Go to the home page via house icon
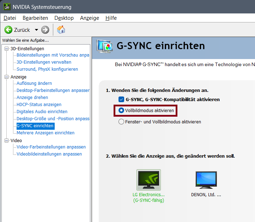255x222 pixels. click(61, 30)
